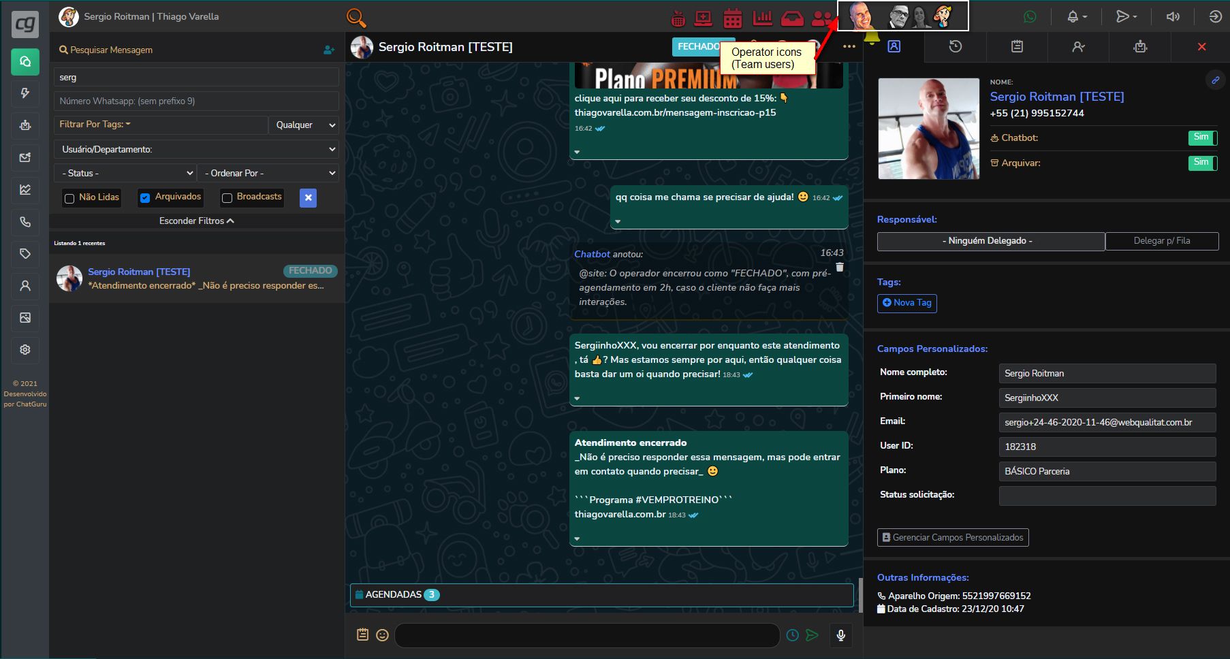Click Sergio Roitman contact photo thumbnail

[x=929, y=129]
